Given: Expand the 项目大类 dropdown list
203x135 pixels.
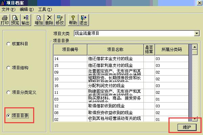Looking at the screenshot, I should tap(197, 33).
